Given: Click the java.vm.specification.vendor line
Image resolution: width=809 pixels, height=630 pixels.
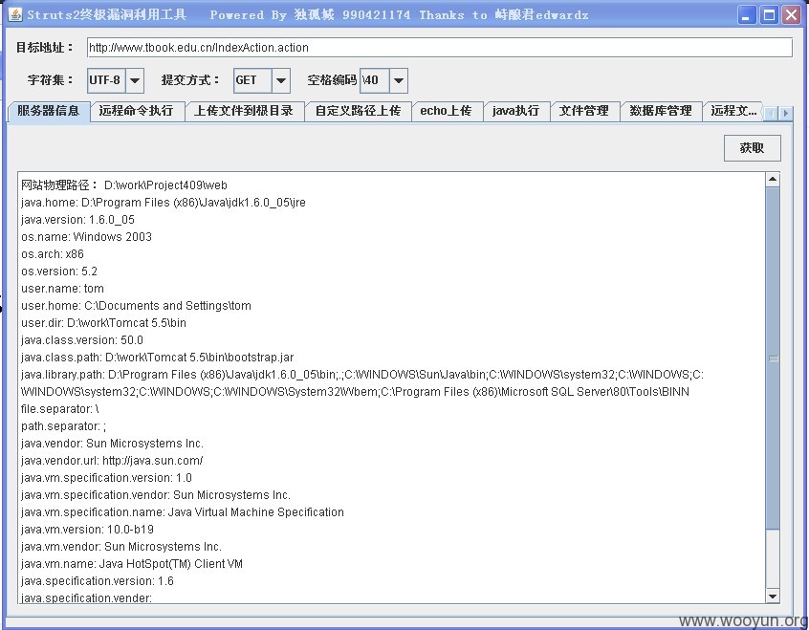Looking at the screenshot, I should click(156, 495).
